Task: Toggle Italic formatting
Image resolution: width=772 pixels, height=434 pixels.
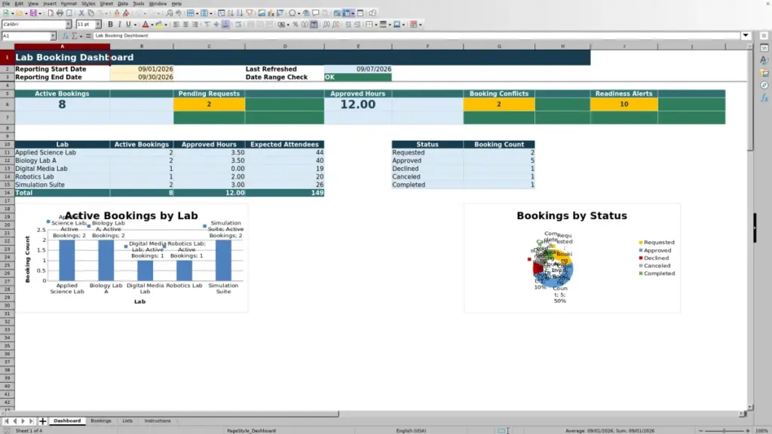Action: 119,24
